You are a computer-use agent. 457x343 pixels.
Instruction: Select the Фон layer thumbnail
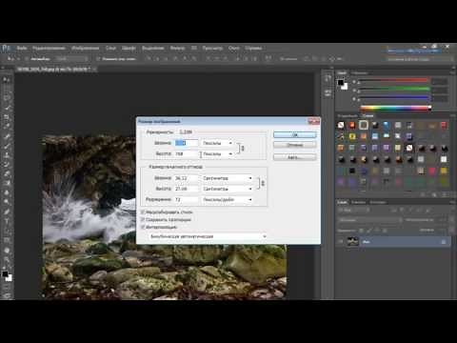click(x=353, y=242)
